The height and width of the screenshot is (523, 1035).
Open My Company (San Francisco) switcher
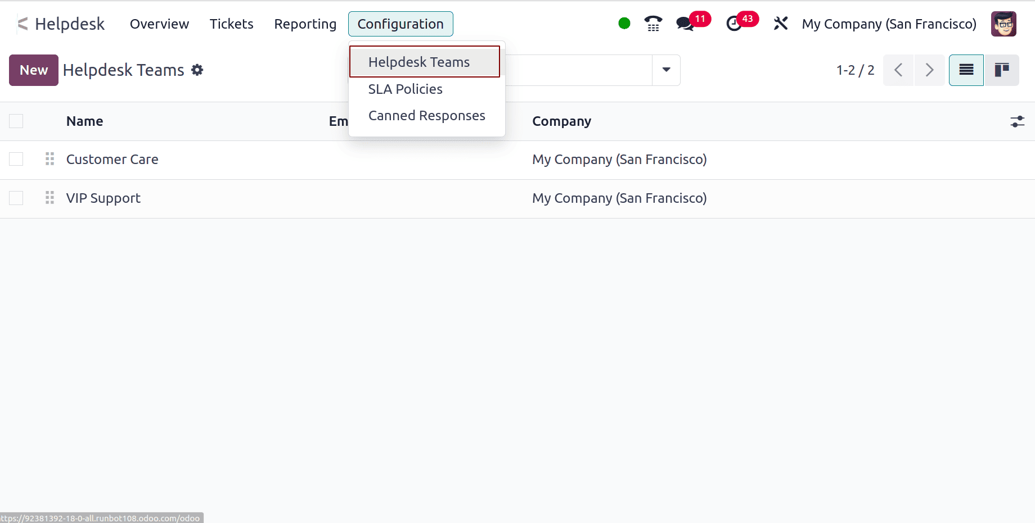coord(889,24)
